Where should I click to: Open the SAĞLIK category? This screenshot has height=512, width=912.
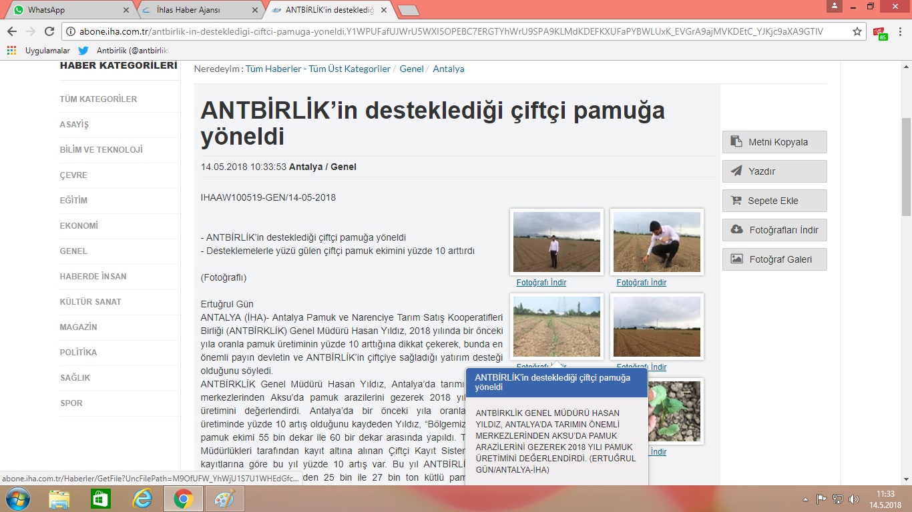(x=75, y=378)
